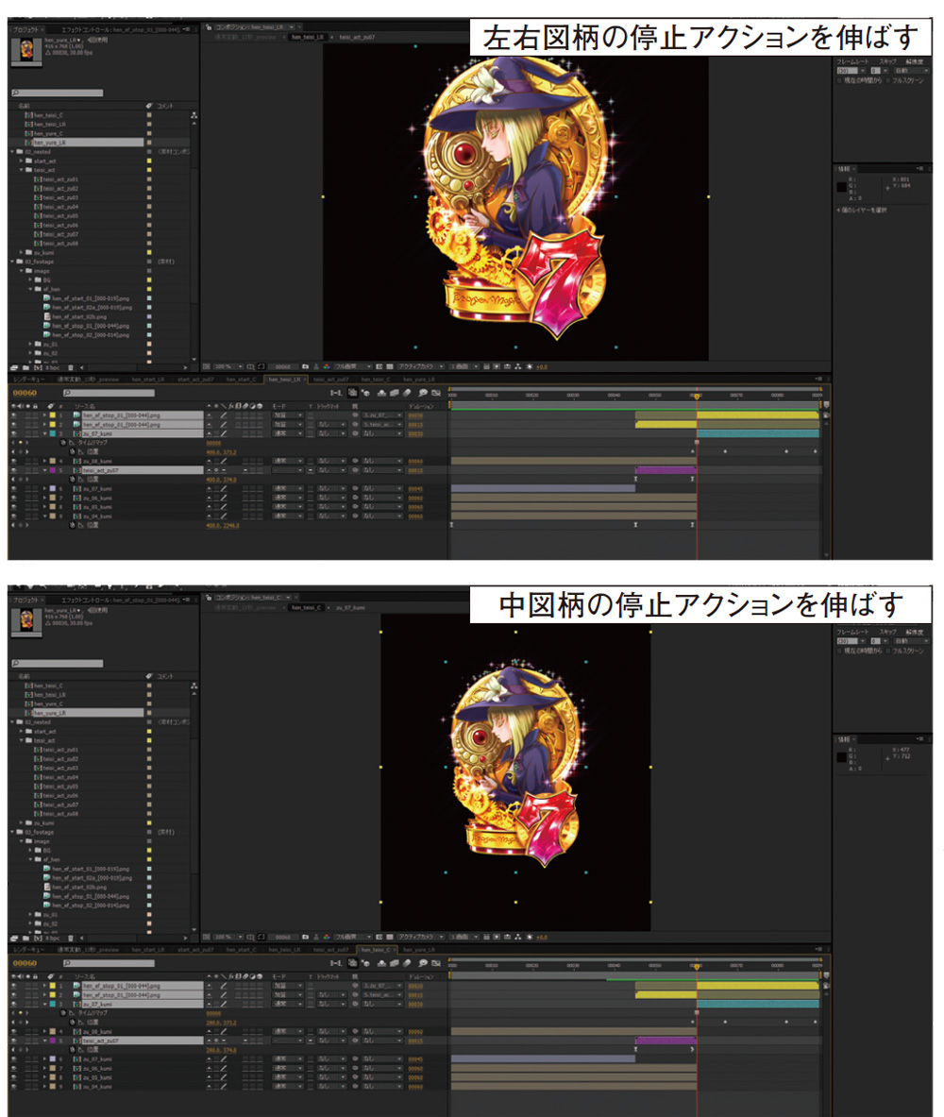The image size is (944, 1117).
Task: Click the trash icon in lower Project panel
Action: (71, 939)
